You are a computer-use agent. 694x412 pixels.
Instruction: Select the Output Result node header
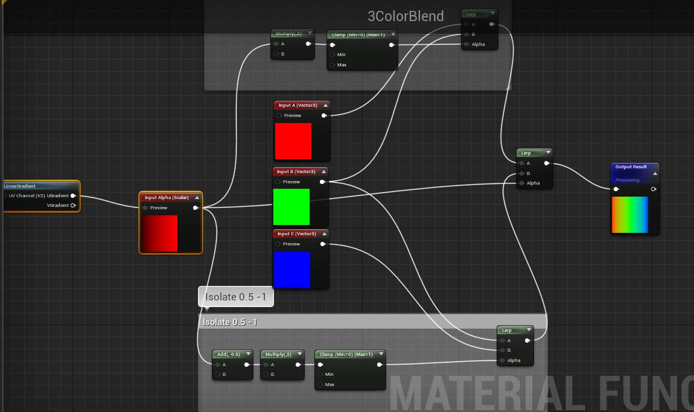coord(631,168)
